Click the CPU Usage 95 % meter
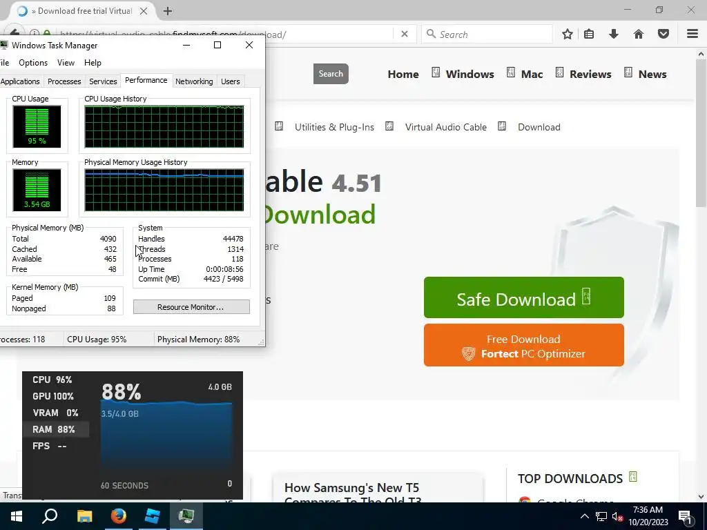The width and height of the screenshot is (707, 530). (37, 127)
